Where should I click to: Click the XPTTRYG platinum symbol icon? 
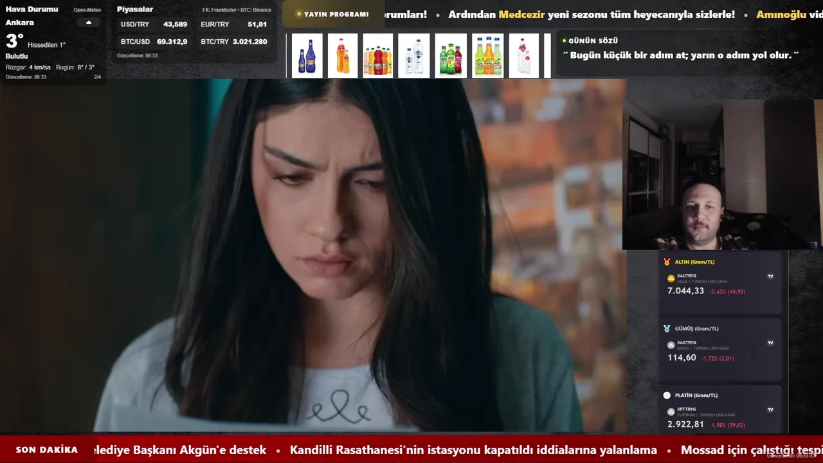(x=671, y=412)
